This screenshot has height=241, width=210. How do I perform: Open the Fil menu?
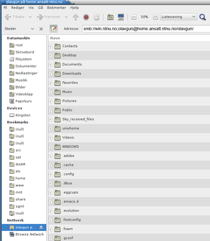5,8
